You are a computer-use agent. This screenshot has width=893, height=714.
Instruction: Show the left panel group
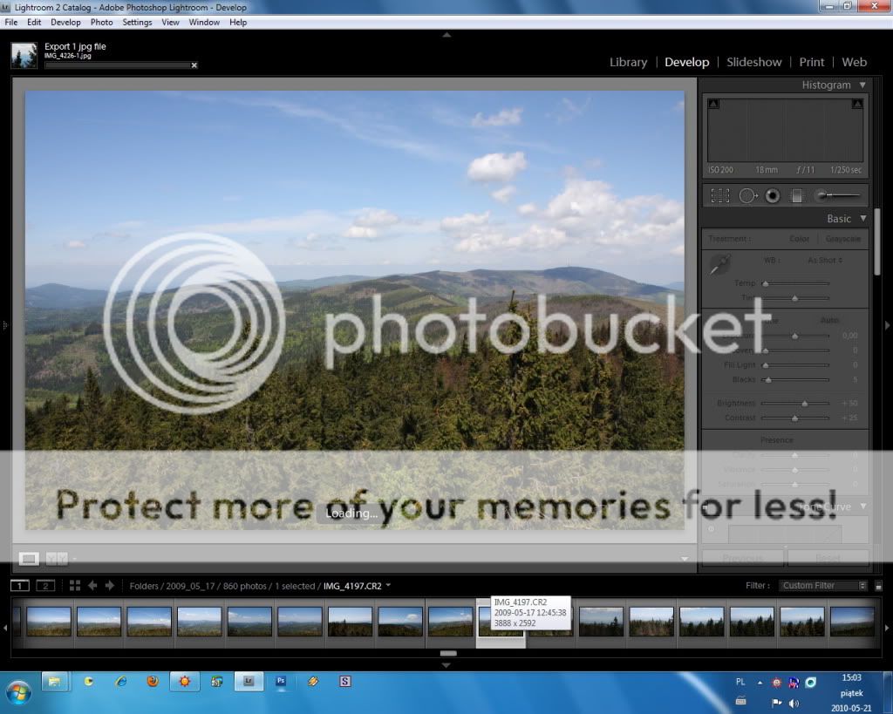4,325
